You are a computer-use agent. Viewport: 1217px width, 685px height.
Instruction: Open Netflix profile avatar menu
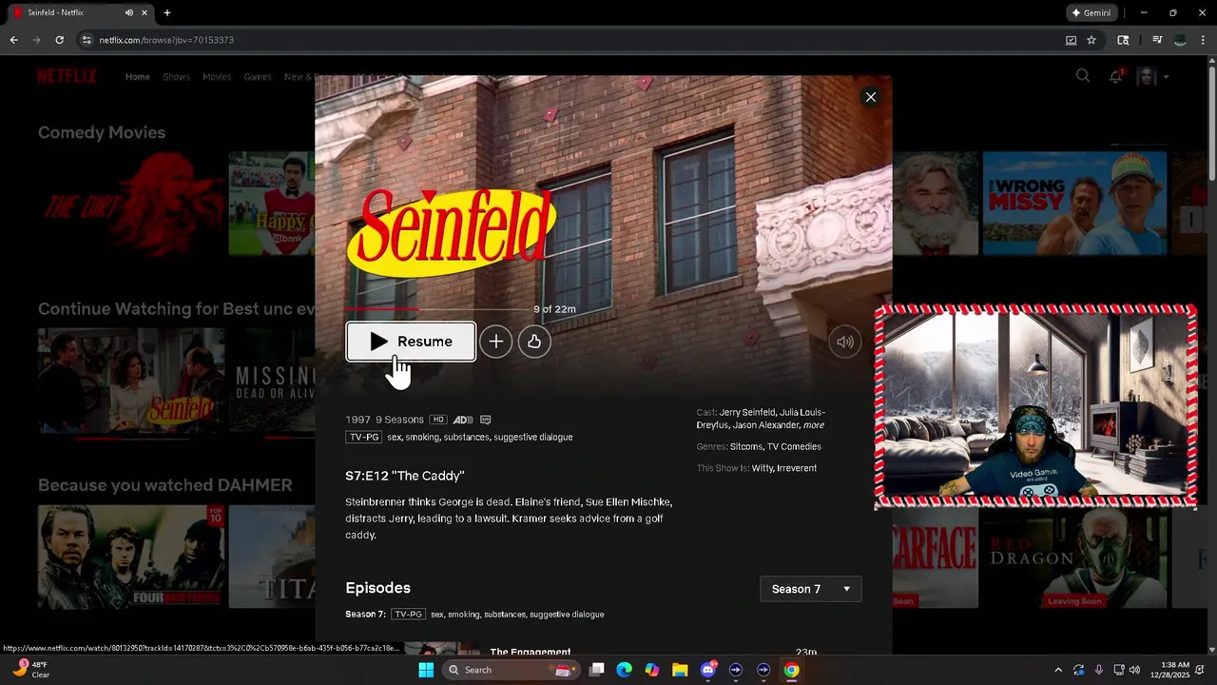(x=1152, y=76)
